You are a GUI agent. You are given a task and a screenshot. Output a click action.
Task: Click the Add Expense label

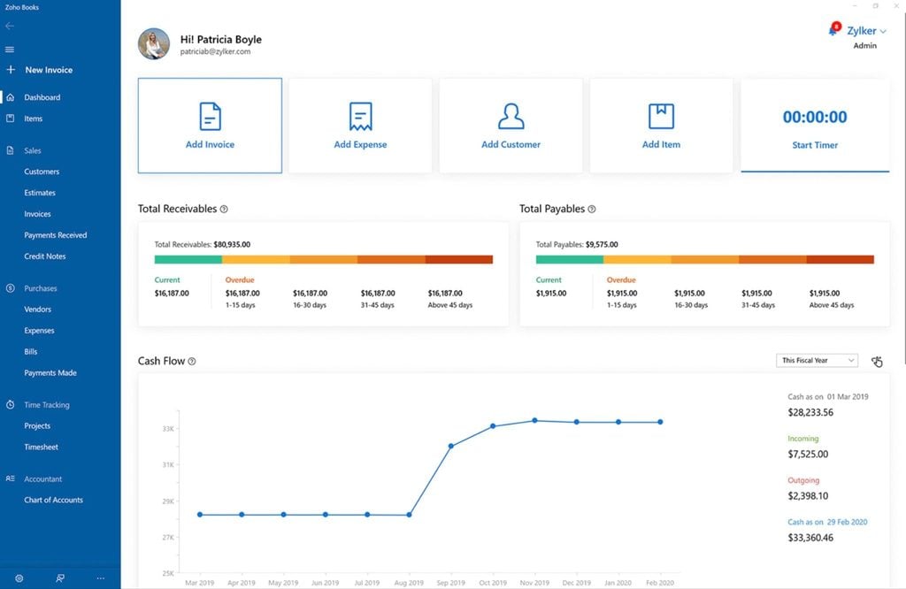[x=361, y=144]
